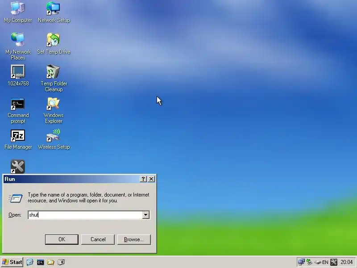
Task: Close the Run dialog window
Action: pyautogui.click(x=151, y=179)
